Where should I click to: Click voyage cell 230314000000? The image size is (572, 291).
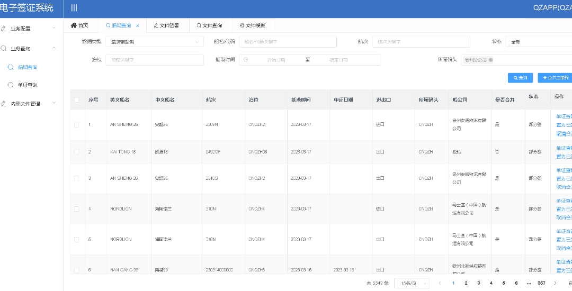click(219, 270)
